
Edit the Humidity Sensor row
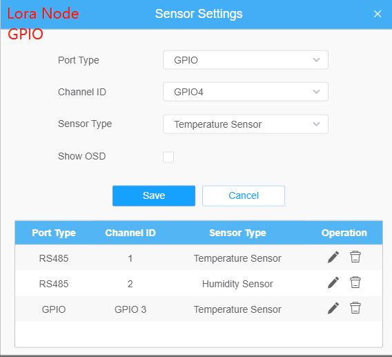(x=333, y=282)
